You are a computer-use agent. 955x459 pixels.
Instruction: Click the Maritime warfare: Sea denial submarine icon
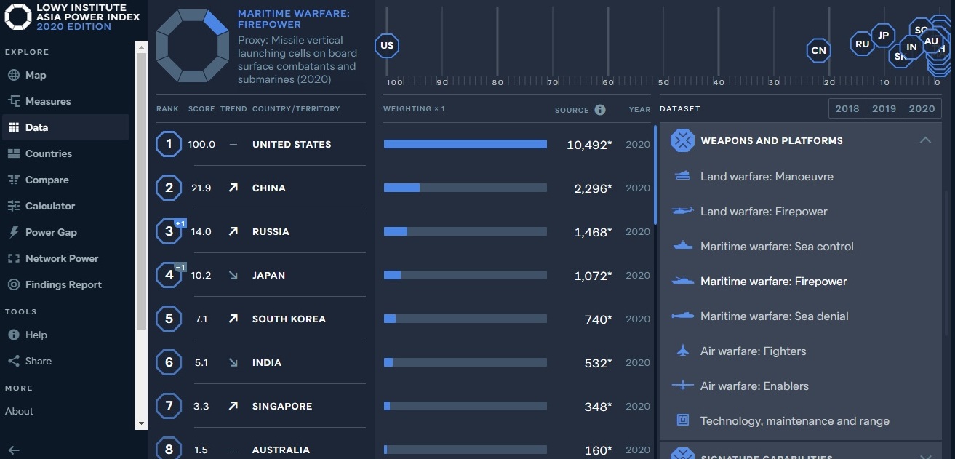point(682,316)
